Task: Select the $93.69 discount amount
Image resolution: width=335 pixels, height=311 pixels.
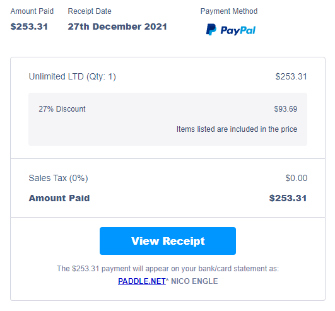Action: 286,109
